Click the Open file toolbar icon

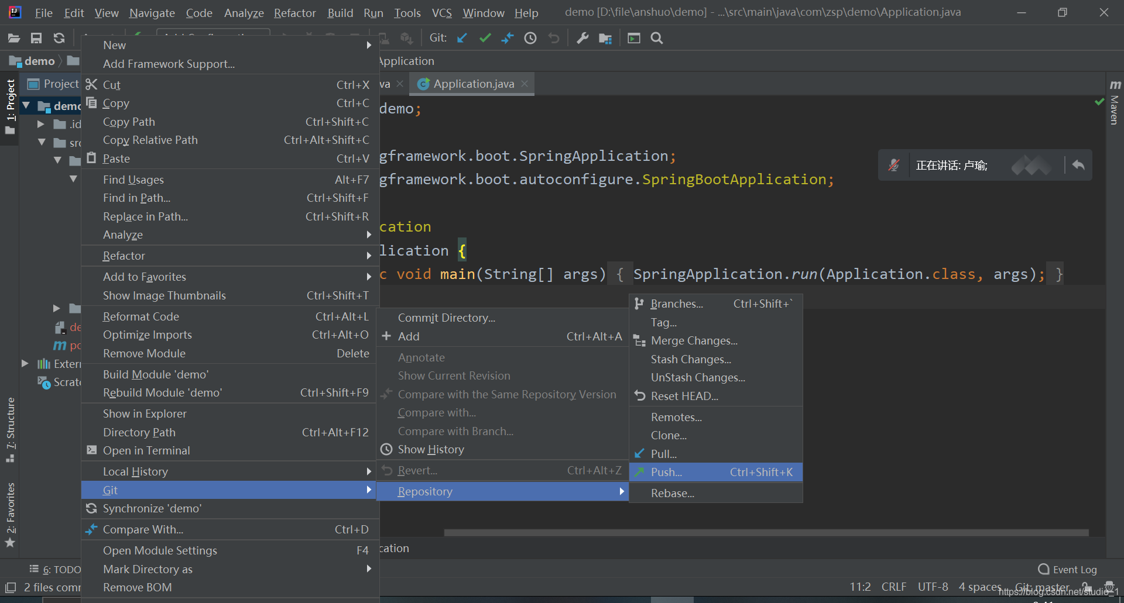[14, 39]
